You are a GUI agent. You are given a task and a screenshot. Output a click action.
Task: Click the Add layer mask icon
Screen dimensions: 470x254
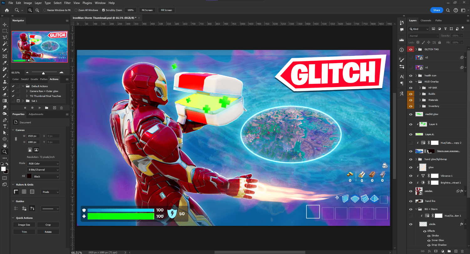pos(436,251)
